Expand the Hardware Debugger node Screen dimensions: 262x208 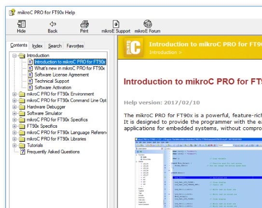(14, 107)
